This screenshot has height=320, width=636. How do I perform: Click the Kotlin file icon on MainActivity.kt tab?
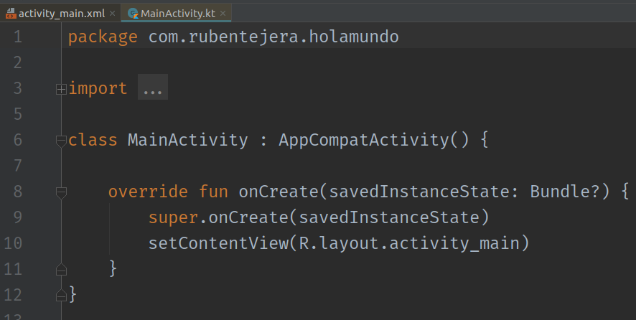pyautogui.click(x=133, y=14)
